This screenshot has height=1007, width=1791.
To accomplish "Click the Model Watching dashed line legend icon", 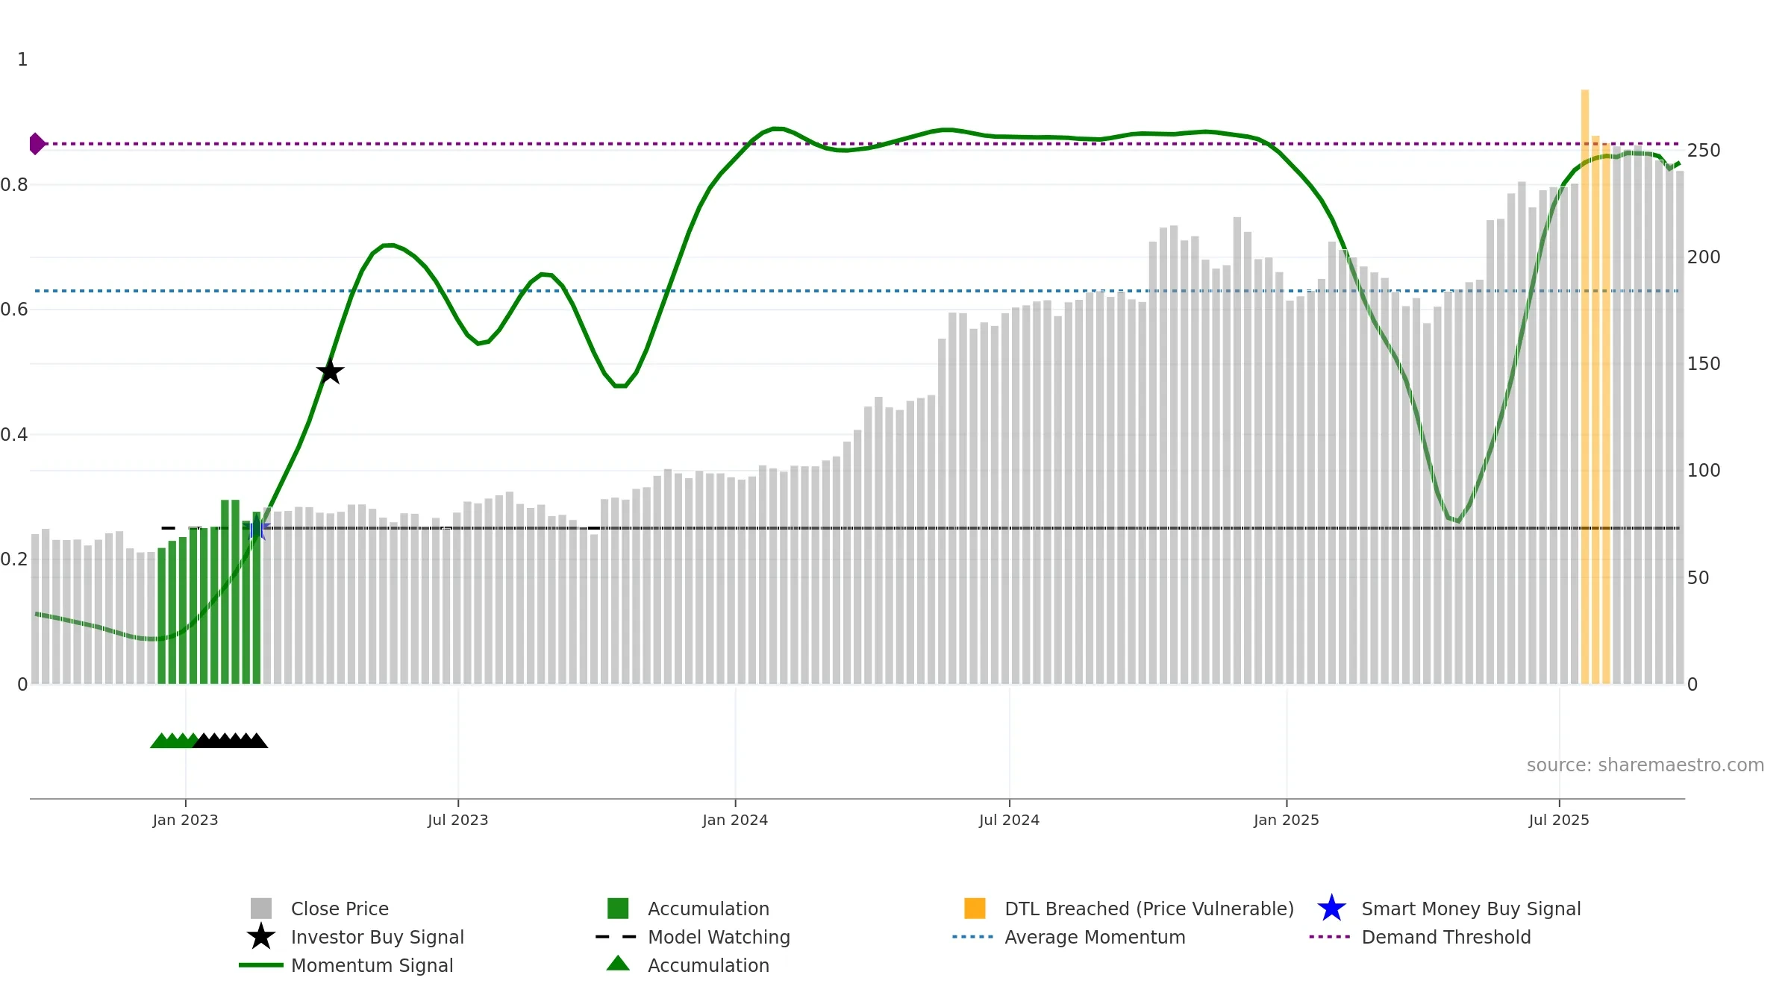I will click(x=616, y=937).
